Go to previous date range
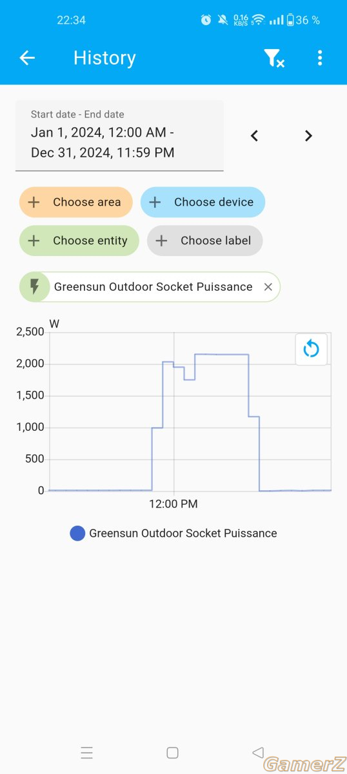The height and width of the screenshot is (774, 347). click(x=254, y=135)
